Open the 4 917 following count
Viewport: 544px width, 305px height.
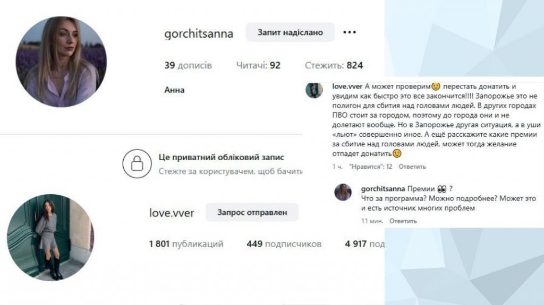click(x=364, y=244)
